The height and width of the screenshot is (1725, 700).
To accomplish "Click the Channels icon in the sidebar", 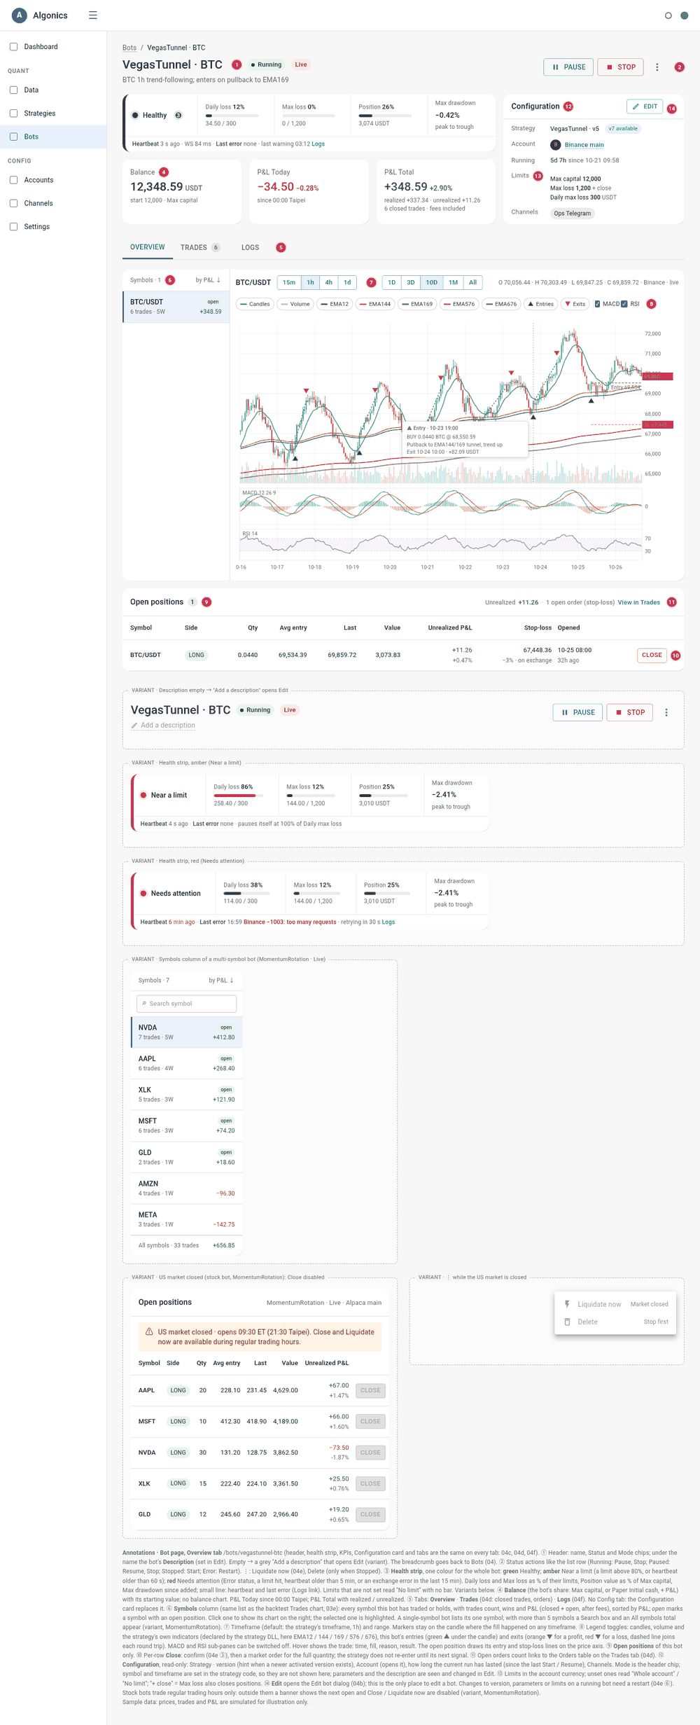I will pos(13,203).
